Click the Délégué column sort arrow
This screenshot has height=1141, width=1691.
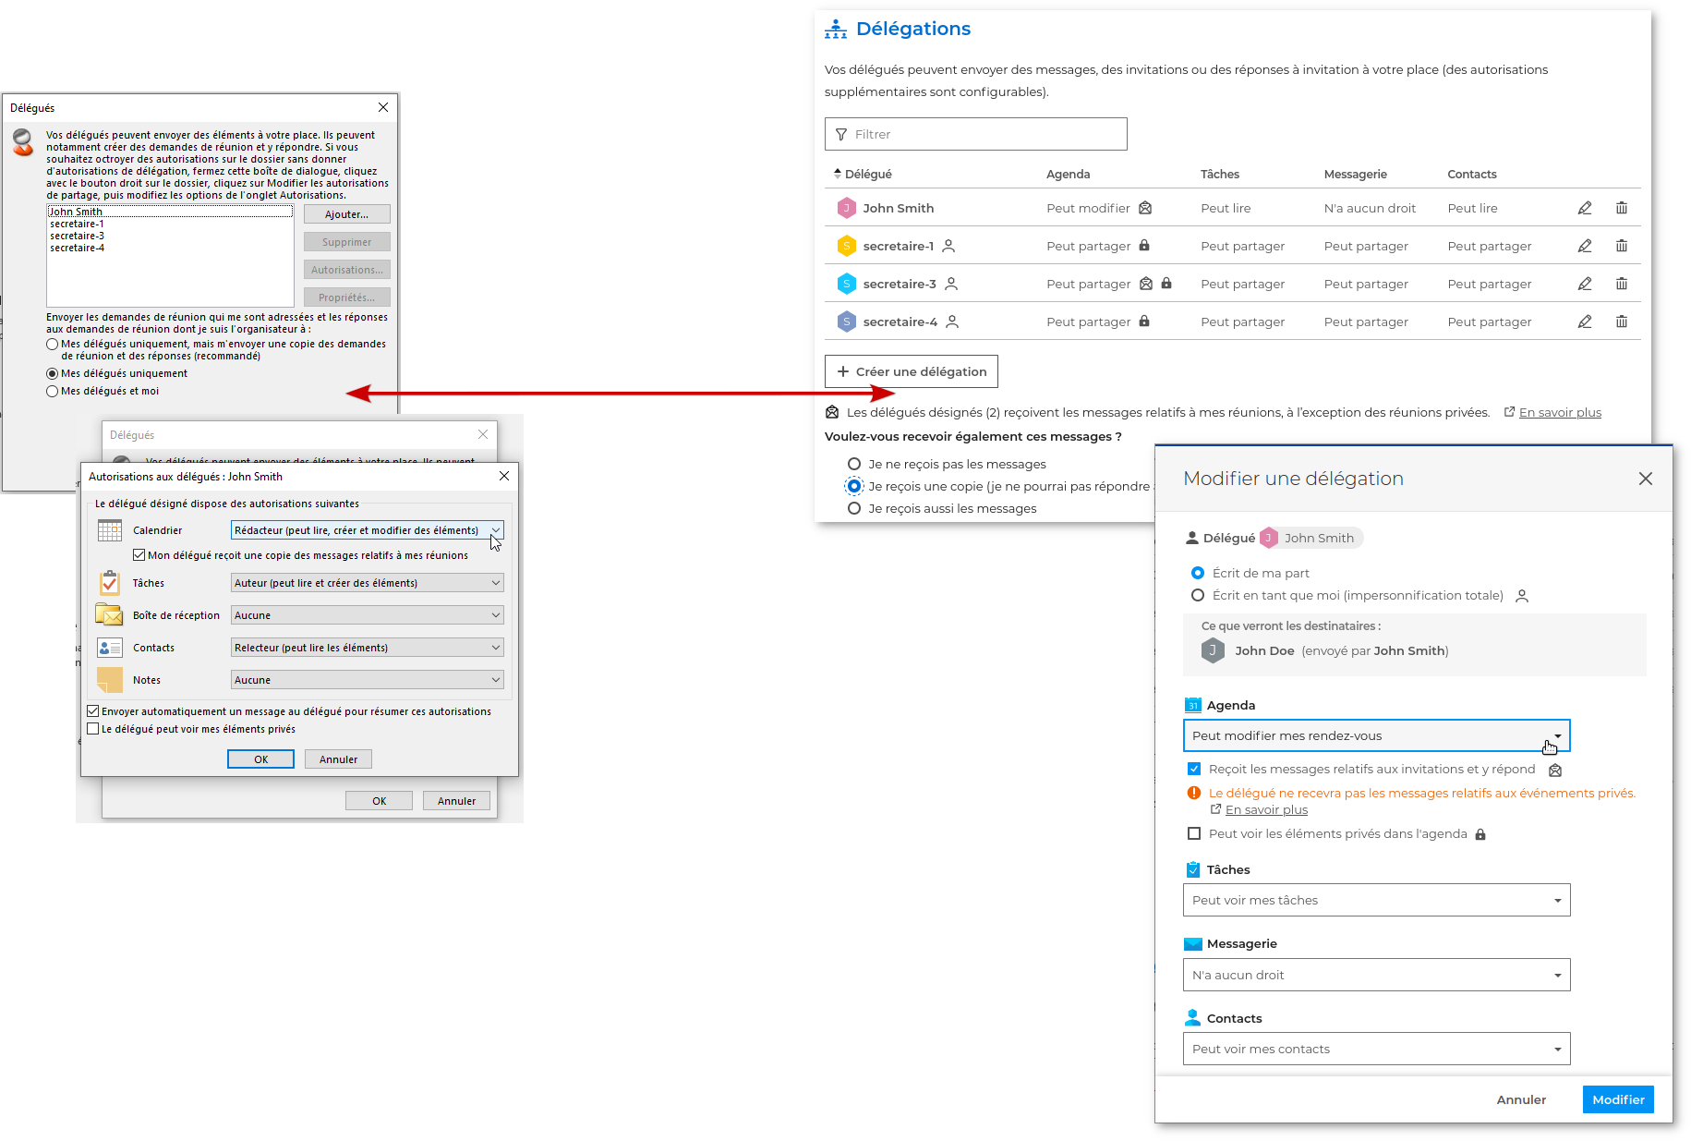pos(837,174)
